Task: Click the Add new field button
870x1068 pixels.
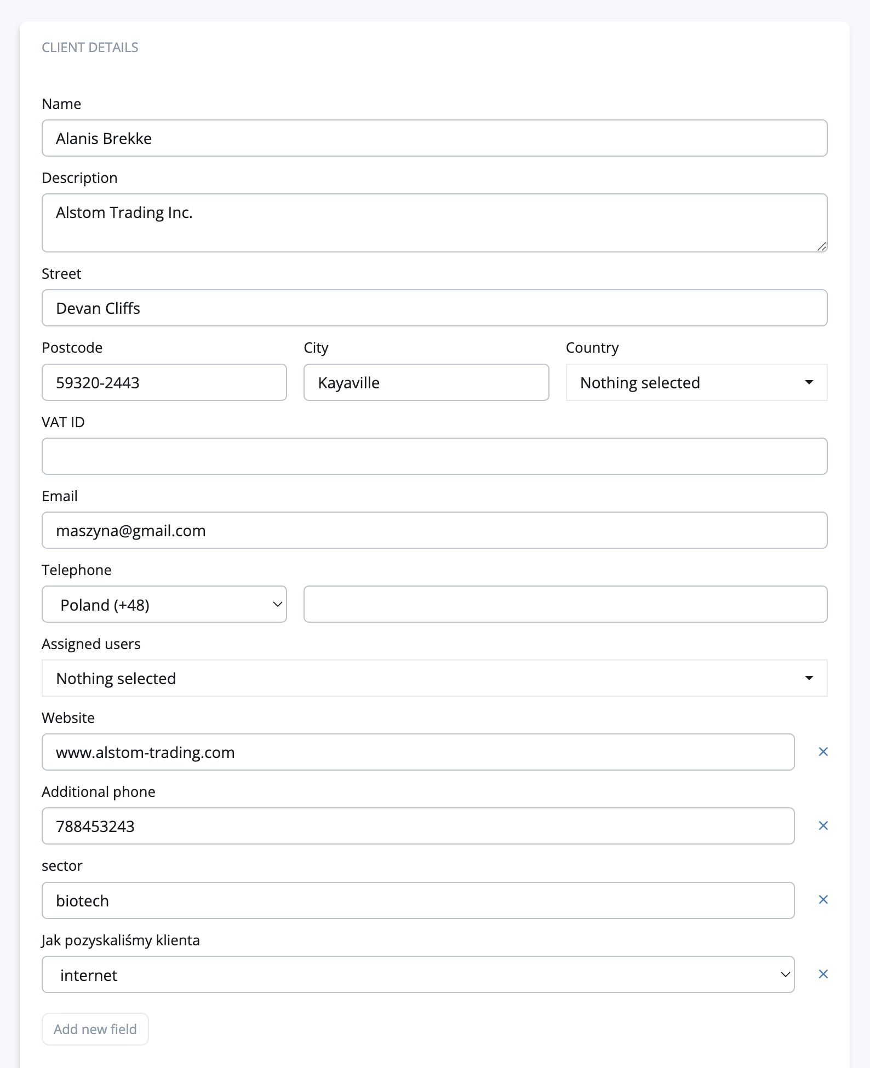Action: tap(95, 1029)
